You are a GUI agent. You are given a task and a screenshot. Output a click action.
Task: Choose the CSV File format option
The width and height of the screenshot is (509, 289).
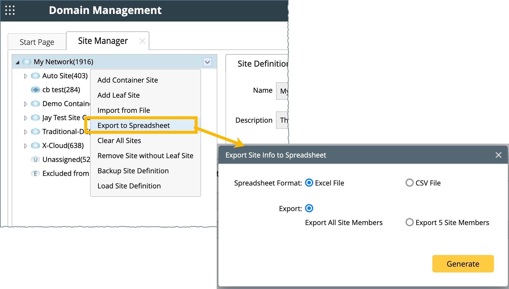click(x=409, y=183)
